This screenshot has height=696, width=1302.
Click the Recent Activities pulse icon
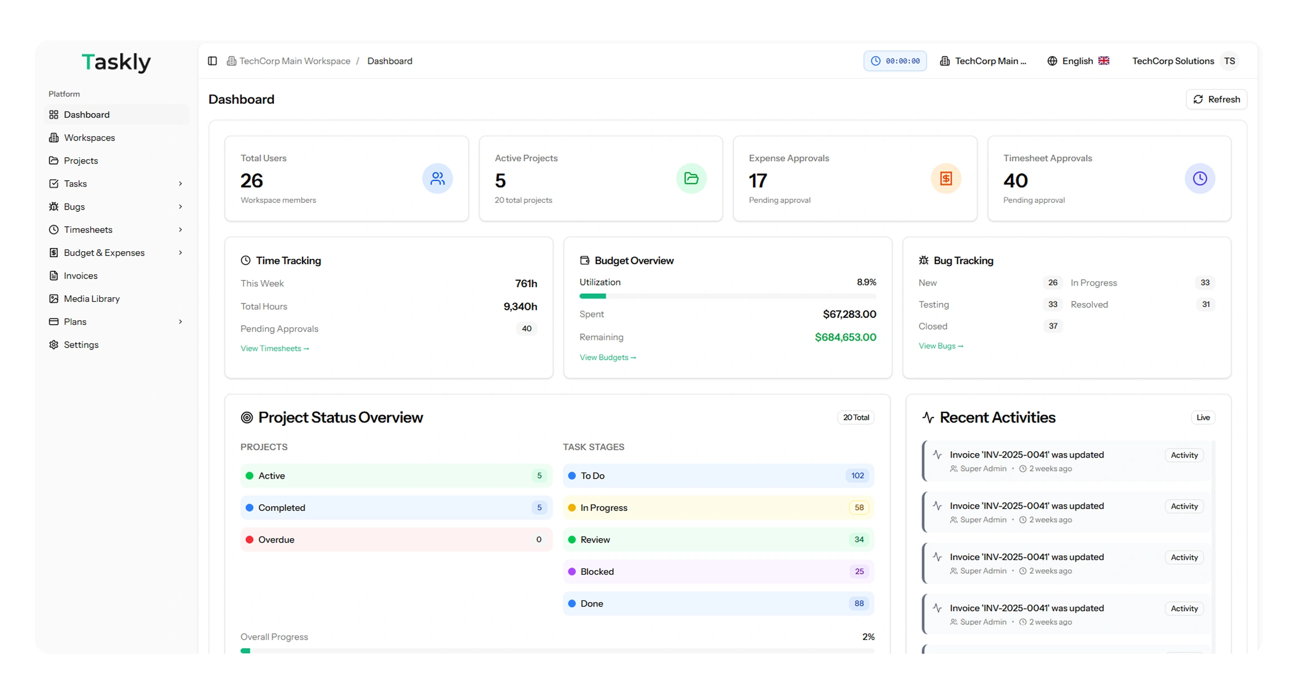(x=928, y=417)
